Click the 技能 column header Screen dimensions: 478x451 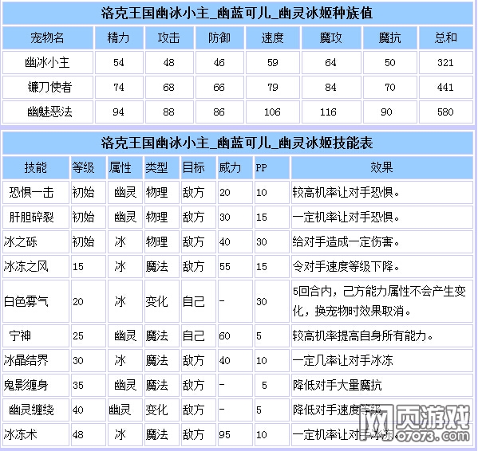(x=36, y=167)
